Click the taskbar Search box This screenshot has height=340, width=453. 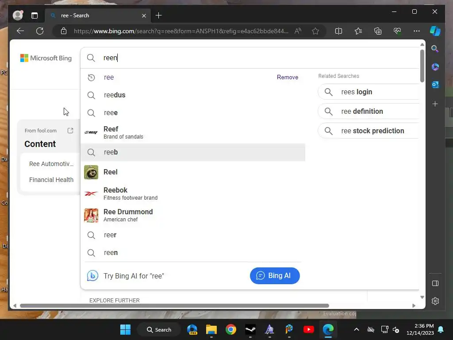(159, 329)
